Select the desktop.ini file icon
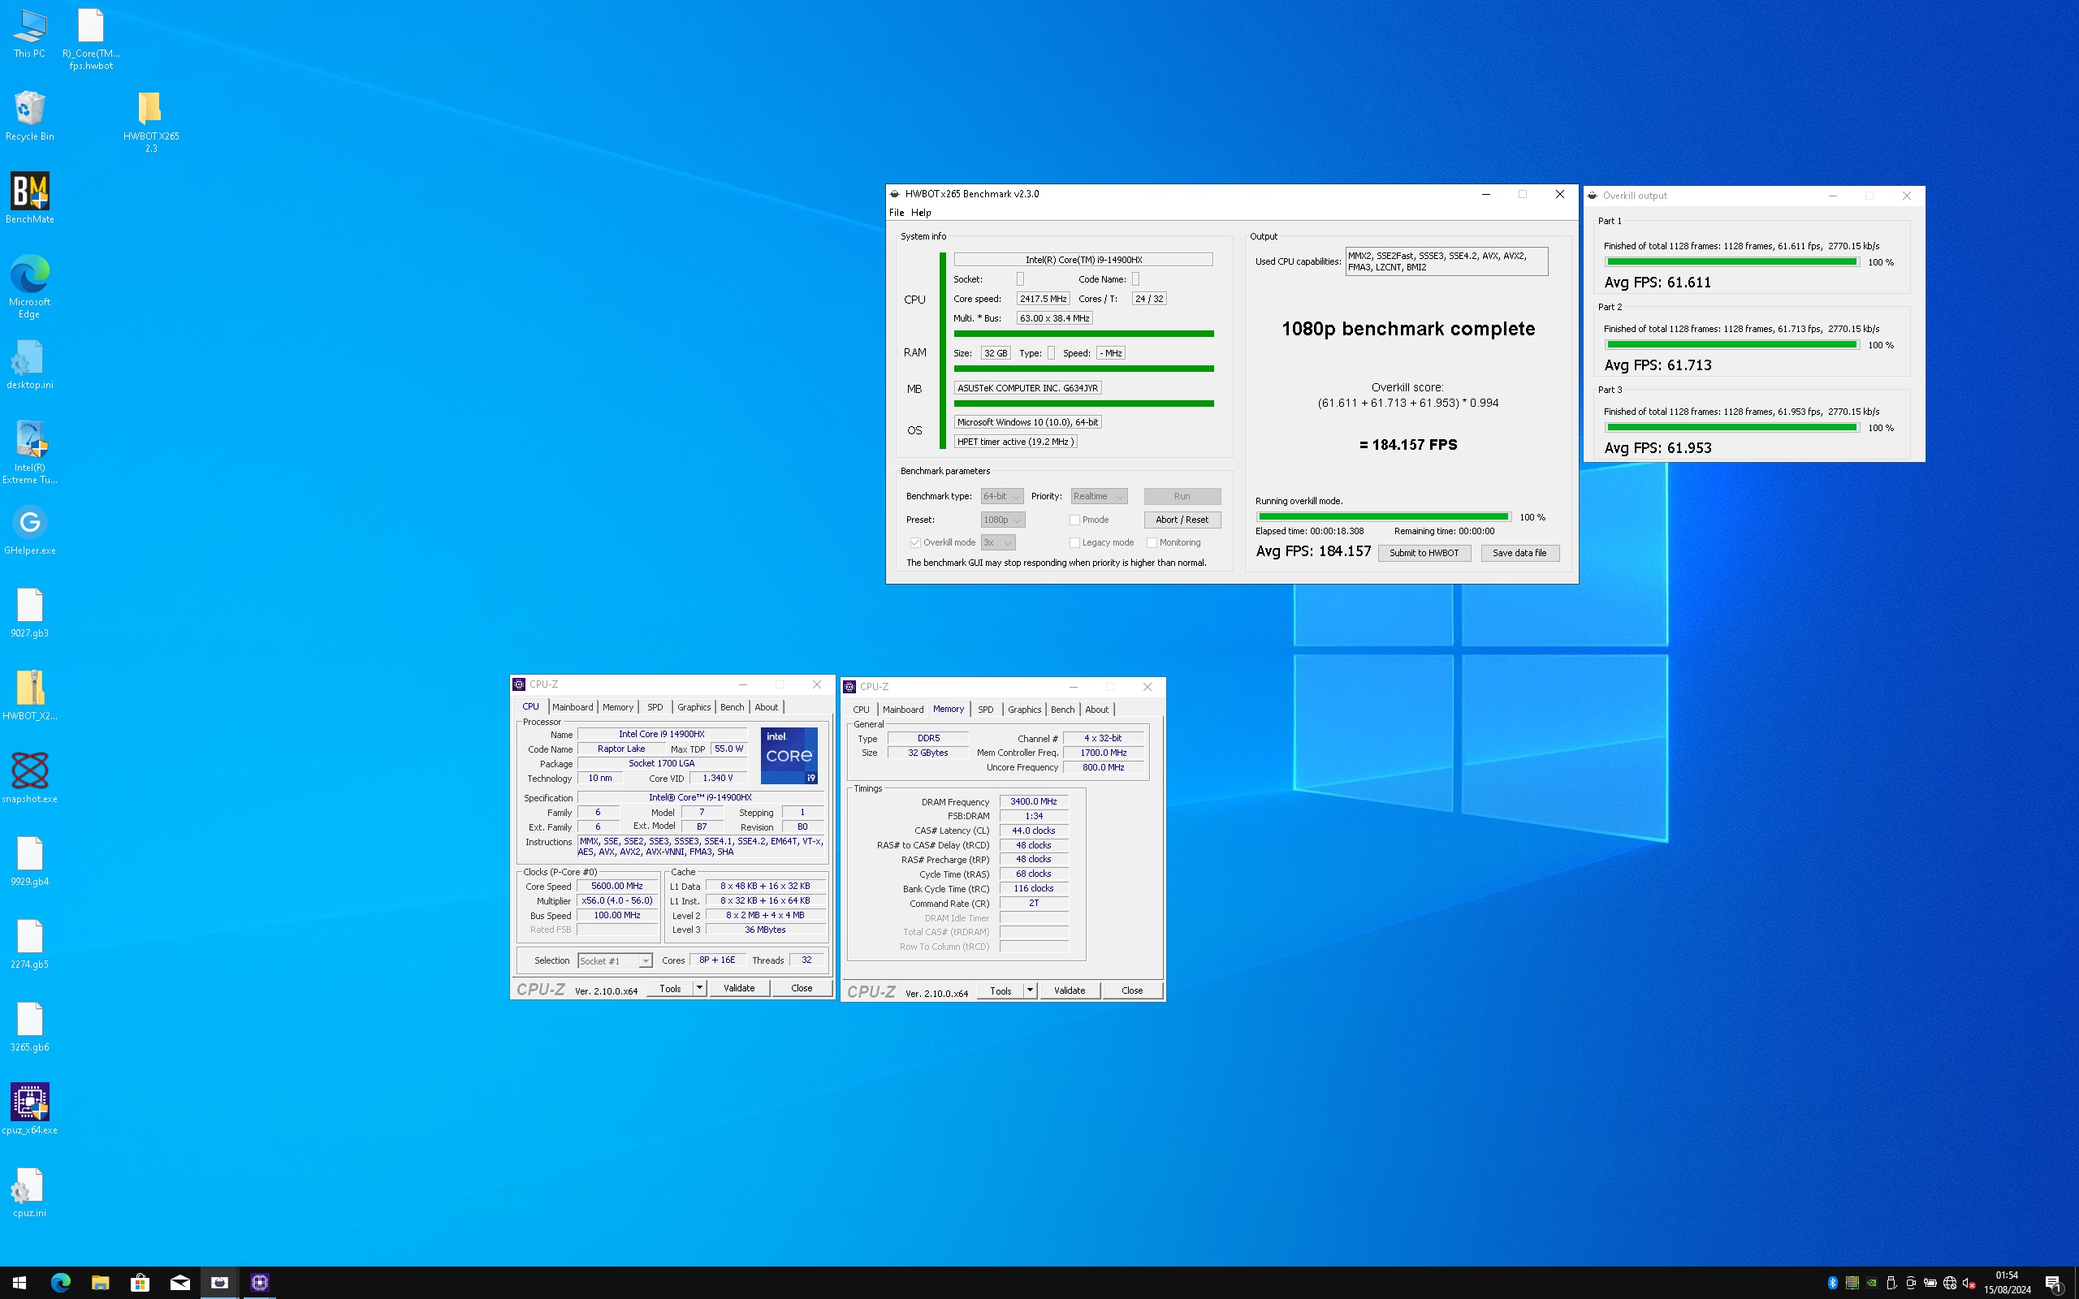2079x1299 pixels. (30, 365)
